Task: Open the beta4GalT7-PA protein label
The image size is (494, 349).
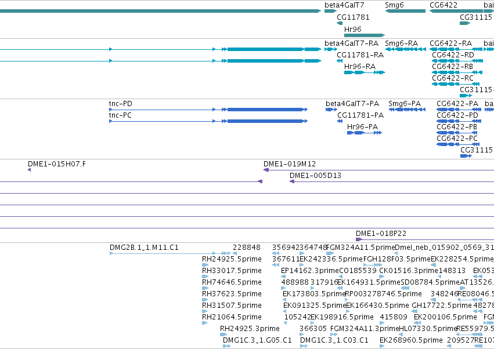Action: pyautogui.click(x=352, y=104)
